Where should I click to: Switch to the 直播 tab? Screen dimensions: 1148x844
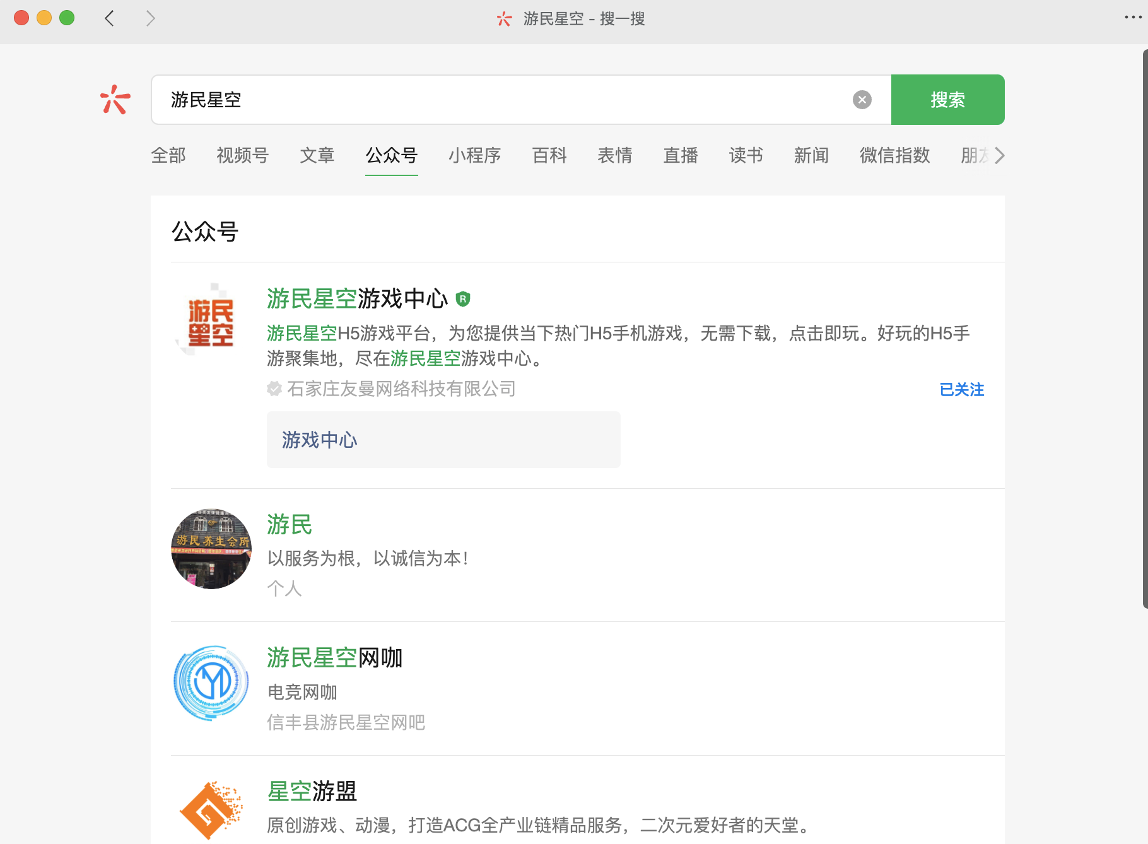coord(681,155)
